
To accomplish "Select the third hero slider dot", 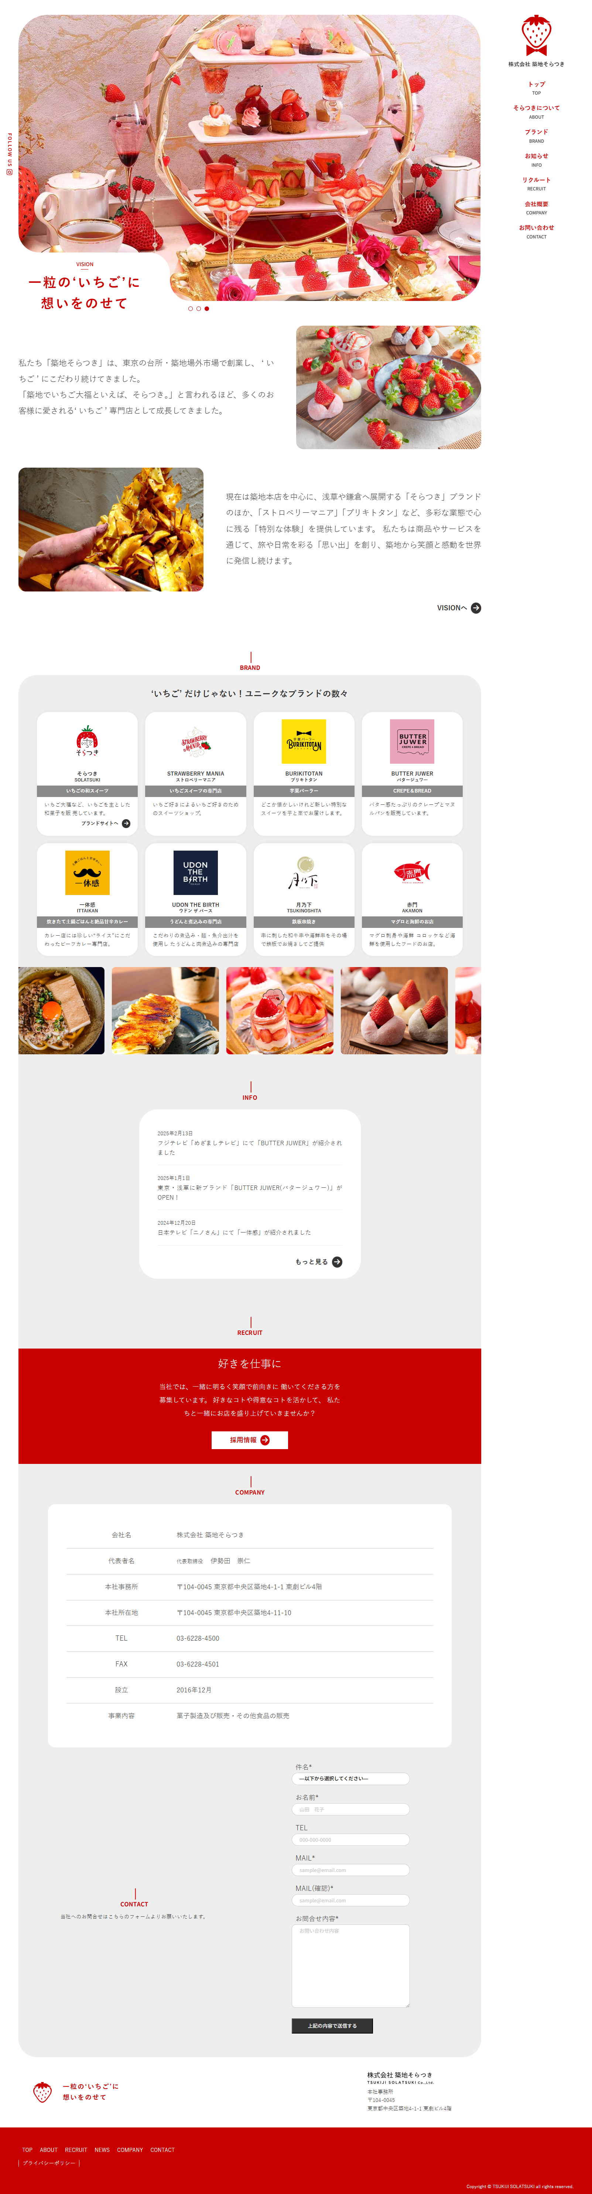I will tap(207, 308).
